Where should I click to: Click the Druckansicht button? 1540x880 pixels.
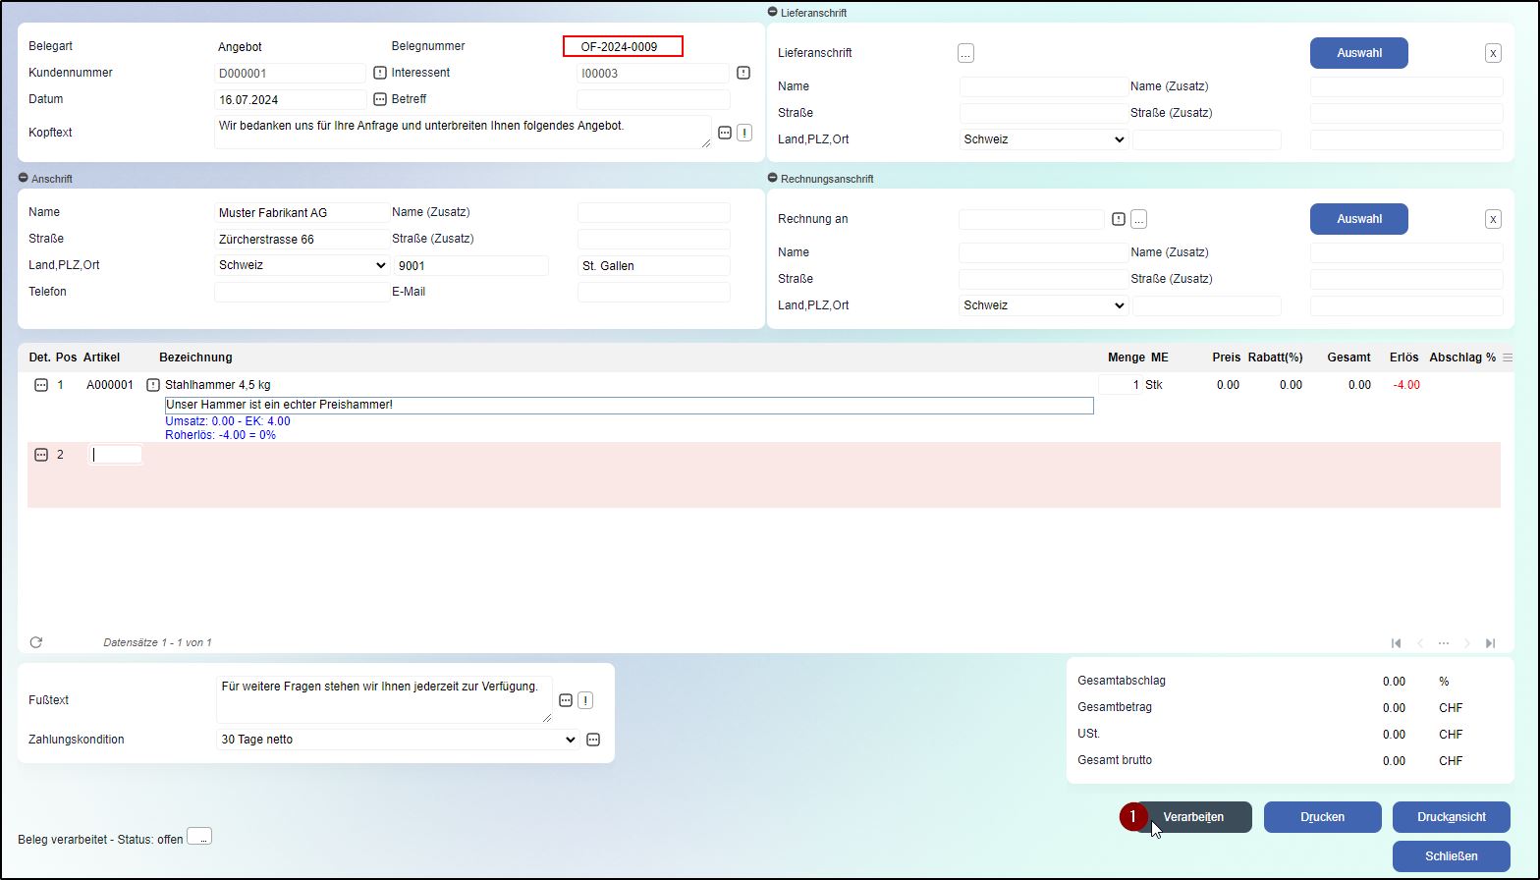1451,817
